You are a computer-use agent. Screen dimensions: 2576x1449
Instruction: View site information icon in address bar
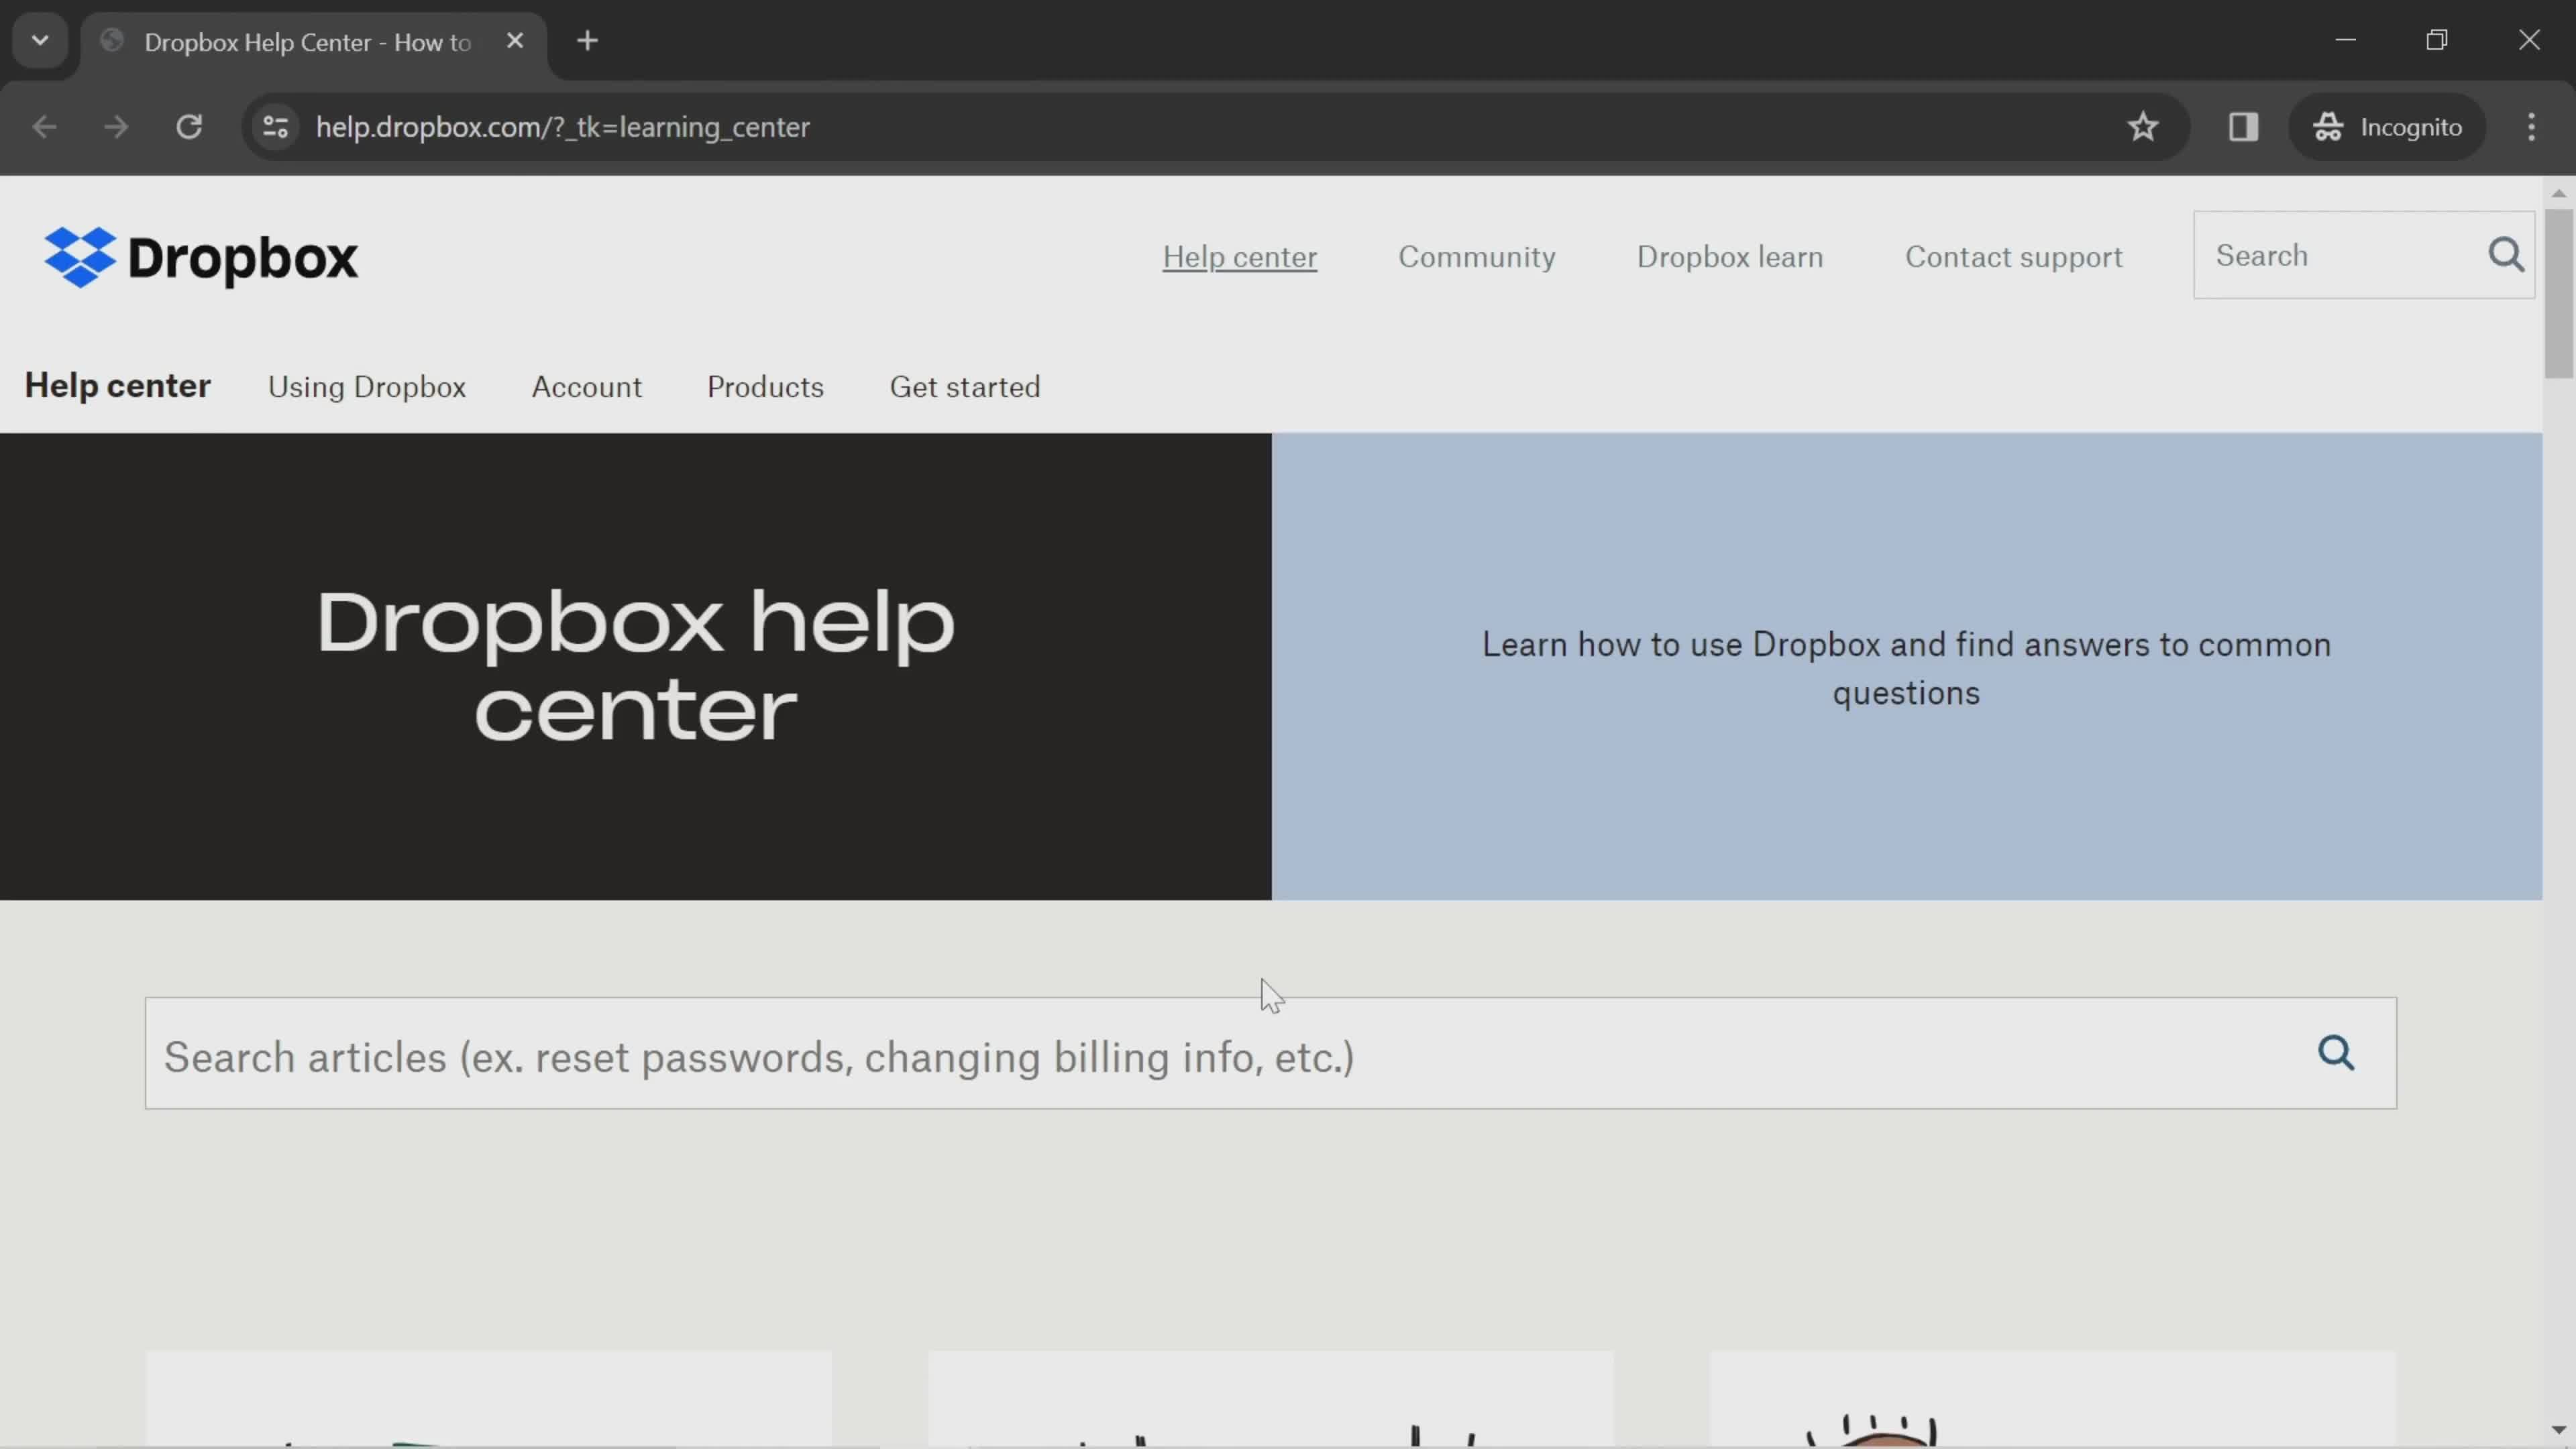pyautogui.click(x=275, y=127)
